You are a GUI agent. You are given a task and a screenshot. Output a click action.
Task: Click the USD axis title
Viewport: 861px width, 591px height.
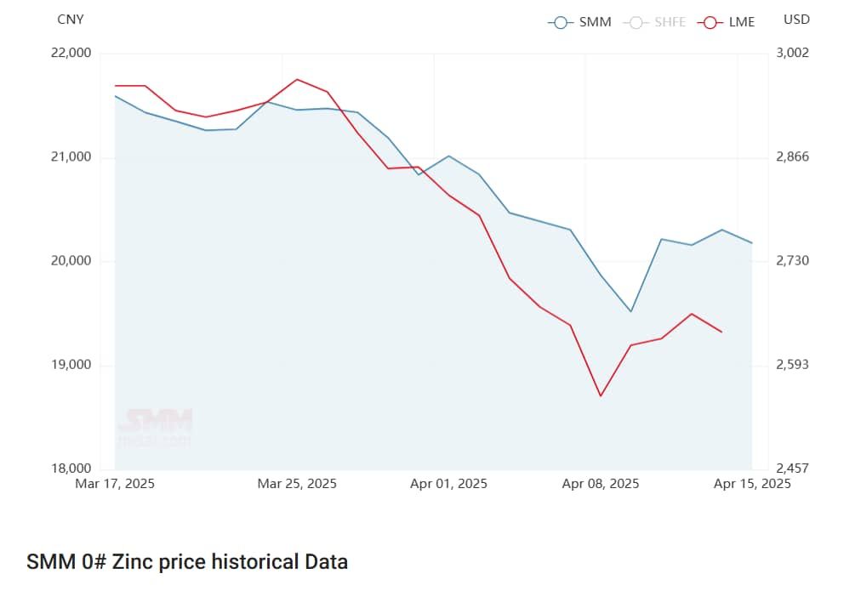pyautogui.click(x=796, y=20)
